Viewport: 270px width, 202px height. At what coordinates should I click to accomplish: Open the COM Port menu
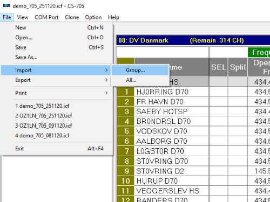pyautogui.click(x=46, y=17)
